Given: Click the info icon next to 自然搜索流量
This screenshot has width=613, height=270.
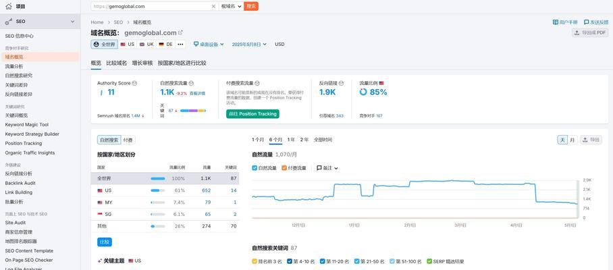Looking at the screenshot, I should pyautogui.click(x=191, y=83).
